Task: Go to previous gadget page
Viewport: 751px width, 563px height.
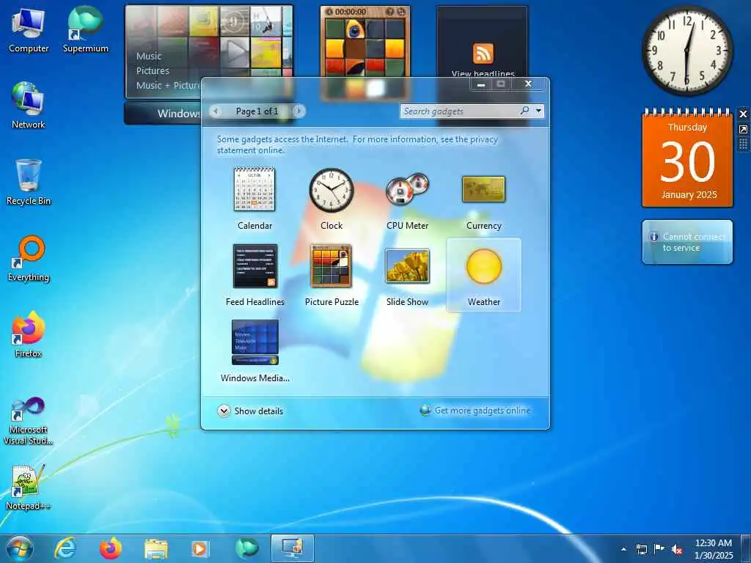Action: point(216,111)
